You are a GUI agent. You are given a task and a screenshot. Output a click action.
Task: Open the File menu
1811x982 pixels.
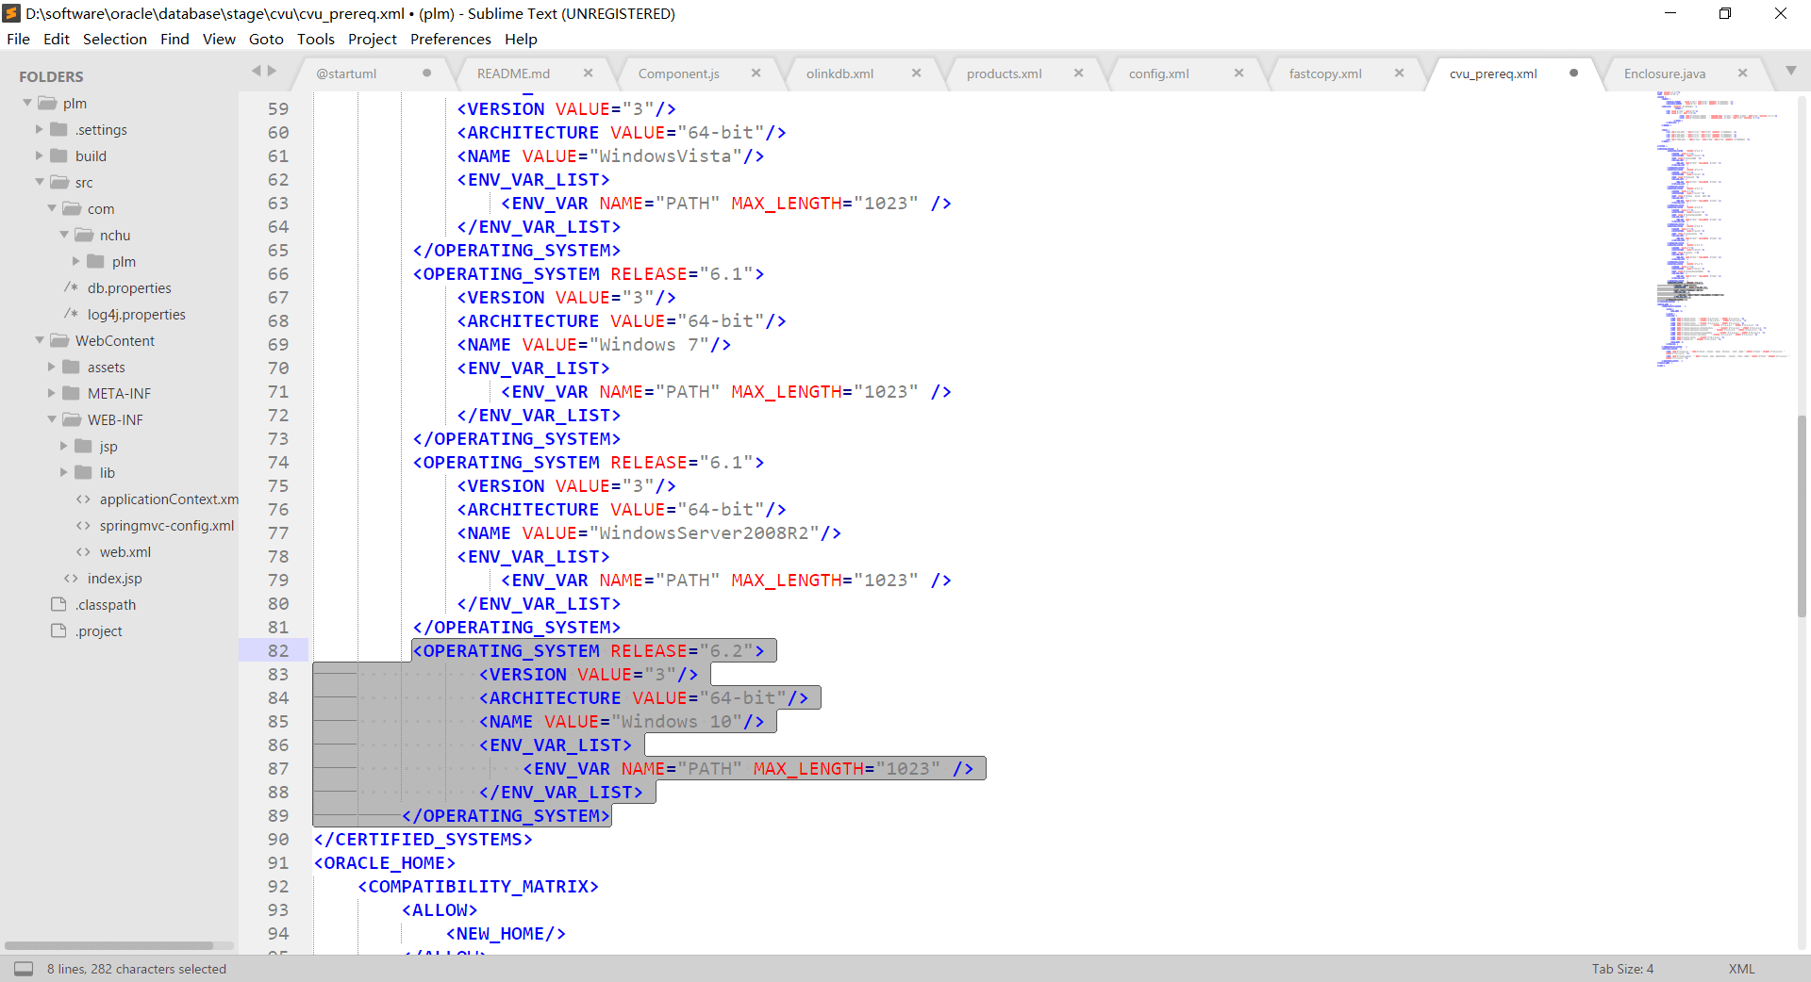pyautogui.click(x=18, y=39)
